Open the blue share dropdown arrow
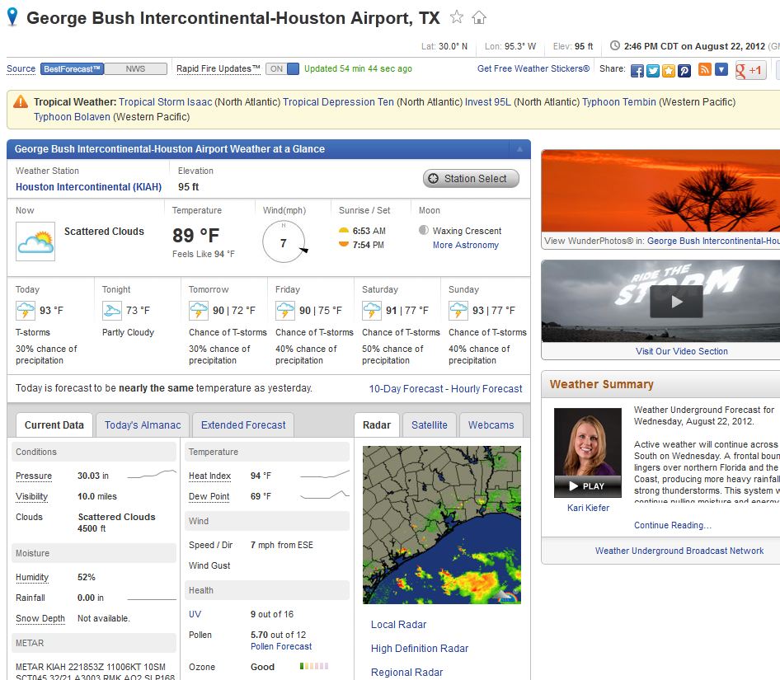Image resolution: width=780 pixels, height=680 pixels. [721, 69]
